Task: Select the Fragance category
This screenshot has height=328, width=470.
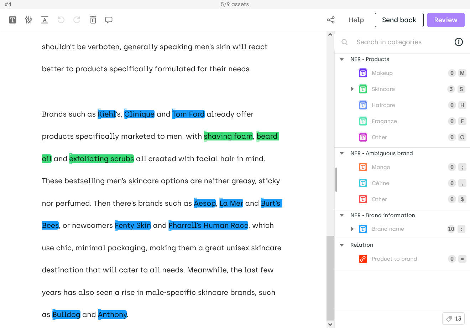Action: [x=384, y=121]
